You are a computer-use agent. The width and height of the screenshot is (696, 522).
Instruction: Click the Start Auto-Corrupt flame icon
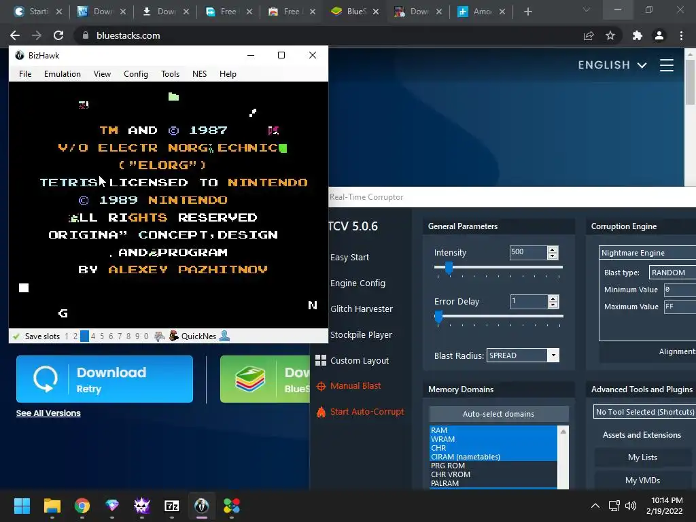tap(321, 411)
